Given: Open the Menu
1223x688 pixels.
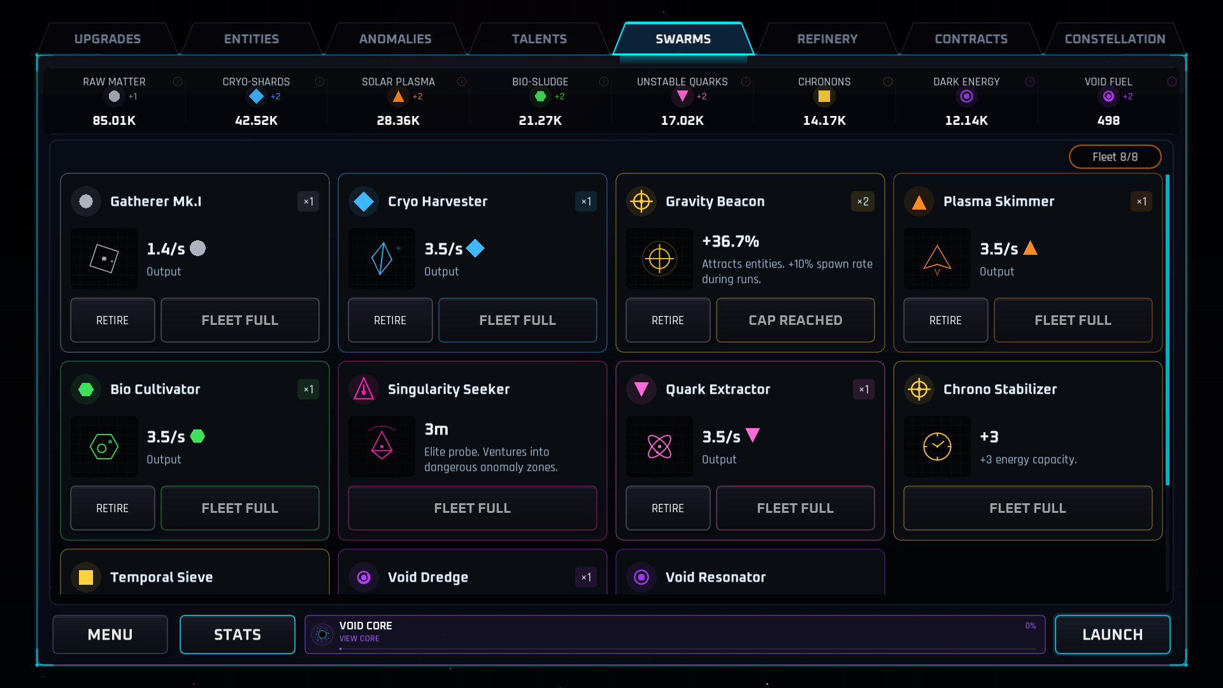Looking at the screenshot, I should (x=110, y=634).
